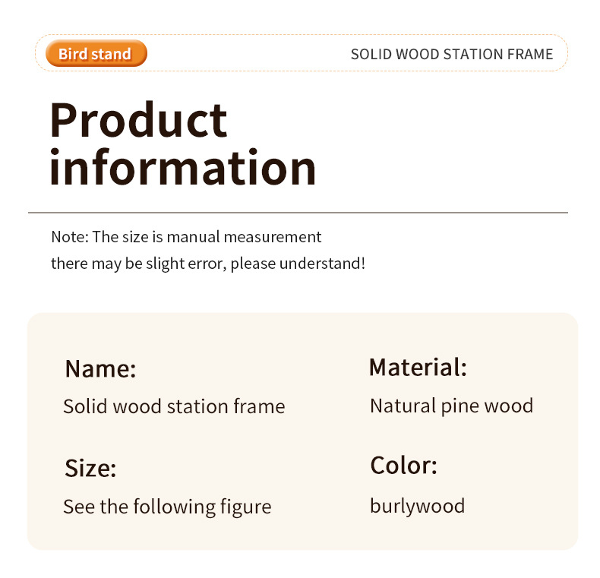Screen dimensions: 600x578
Task: Click the orange Bird stand badge
Action: point(95,54)
